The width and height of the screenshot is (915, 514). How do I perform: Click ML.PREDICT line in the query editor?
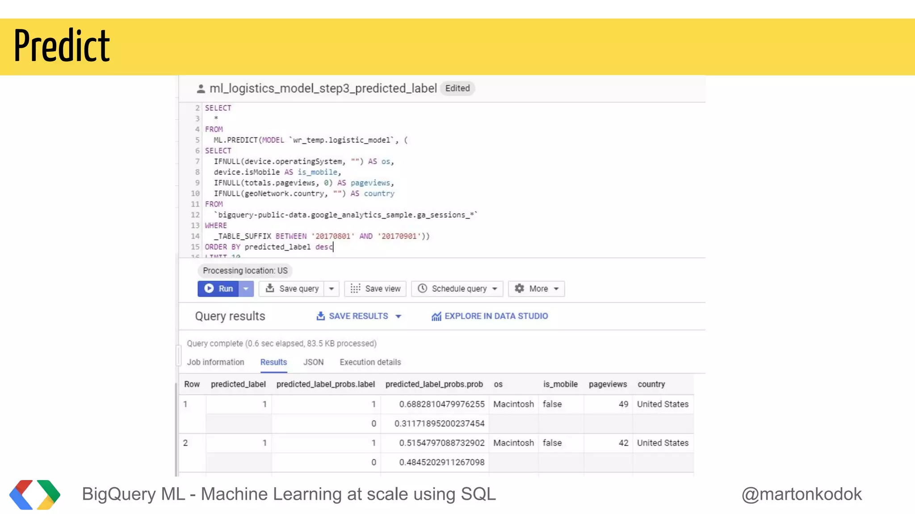(311, 140)
